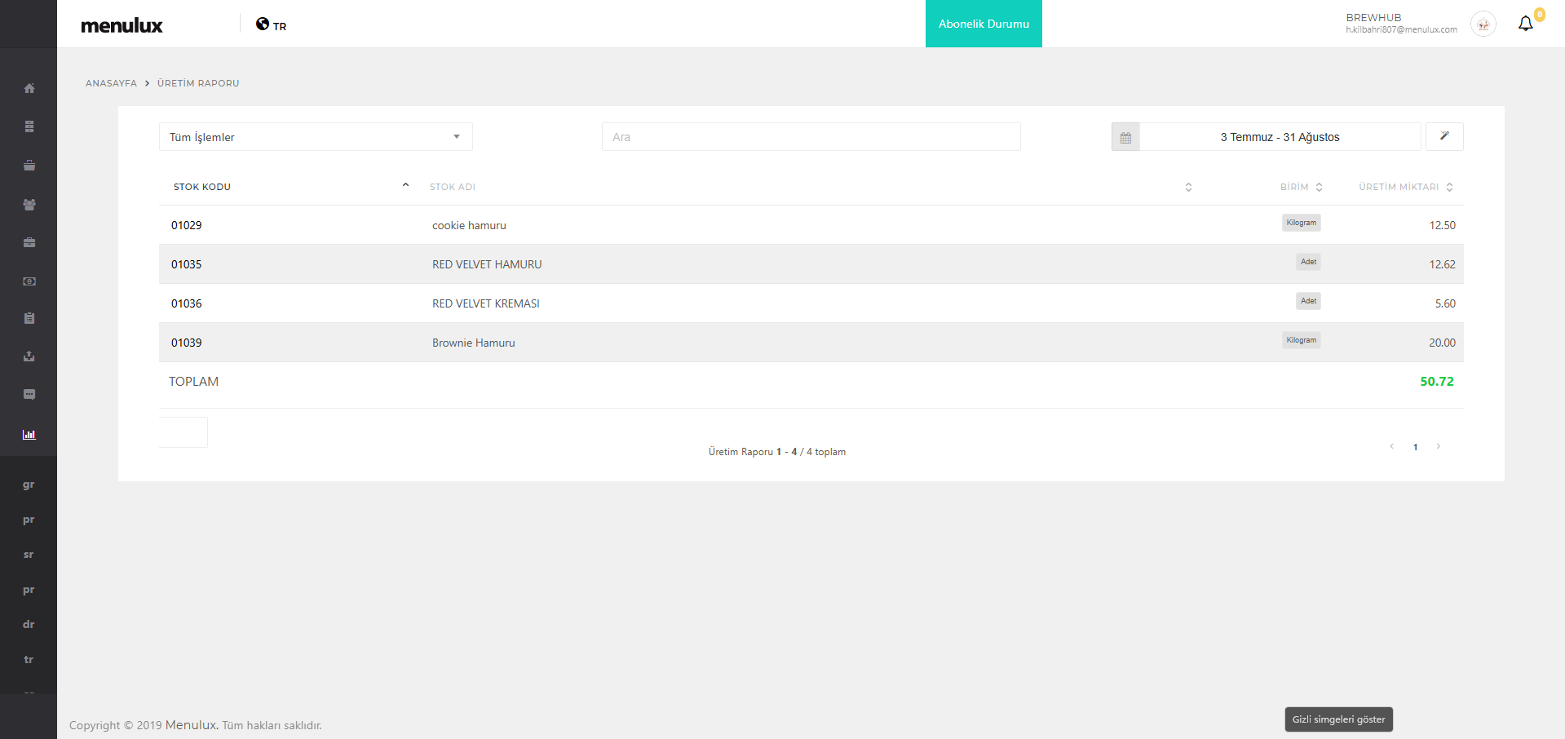The width and height of the screenshot is (1565, 739).
Task: Click ANASAYFA breadcrumb link
Action: click(111, 83)
